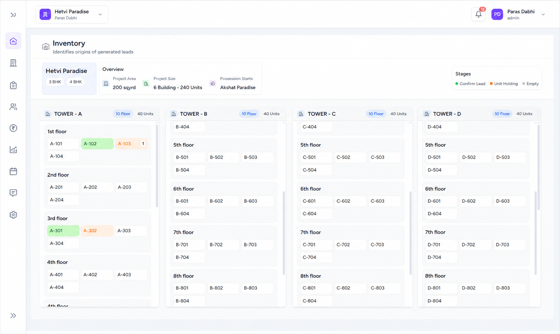Open the buildings sidebar icon
Screen dimensions: 560x334
13,63
